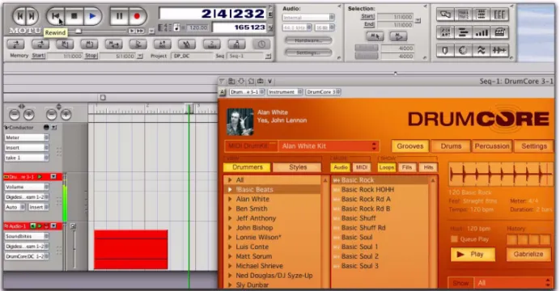This screenshot has width=560, height=291.
Task: Click the skip-backward button left of Rewind
Action: 20,16
